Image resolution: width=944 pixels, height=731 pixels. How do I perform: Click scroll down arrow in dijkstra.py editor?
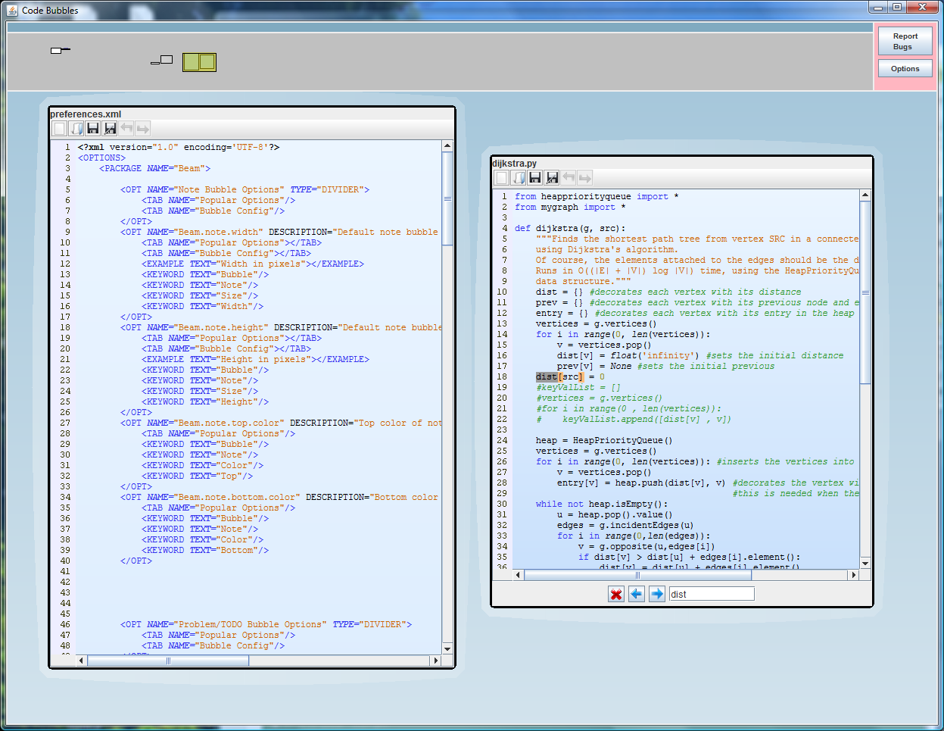point(865,564)
